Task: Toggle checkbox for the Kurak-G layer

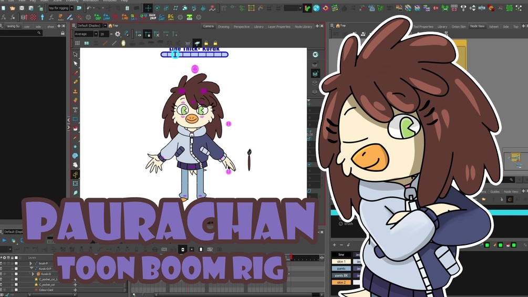Action: [x=16, y=274]
